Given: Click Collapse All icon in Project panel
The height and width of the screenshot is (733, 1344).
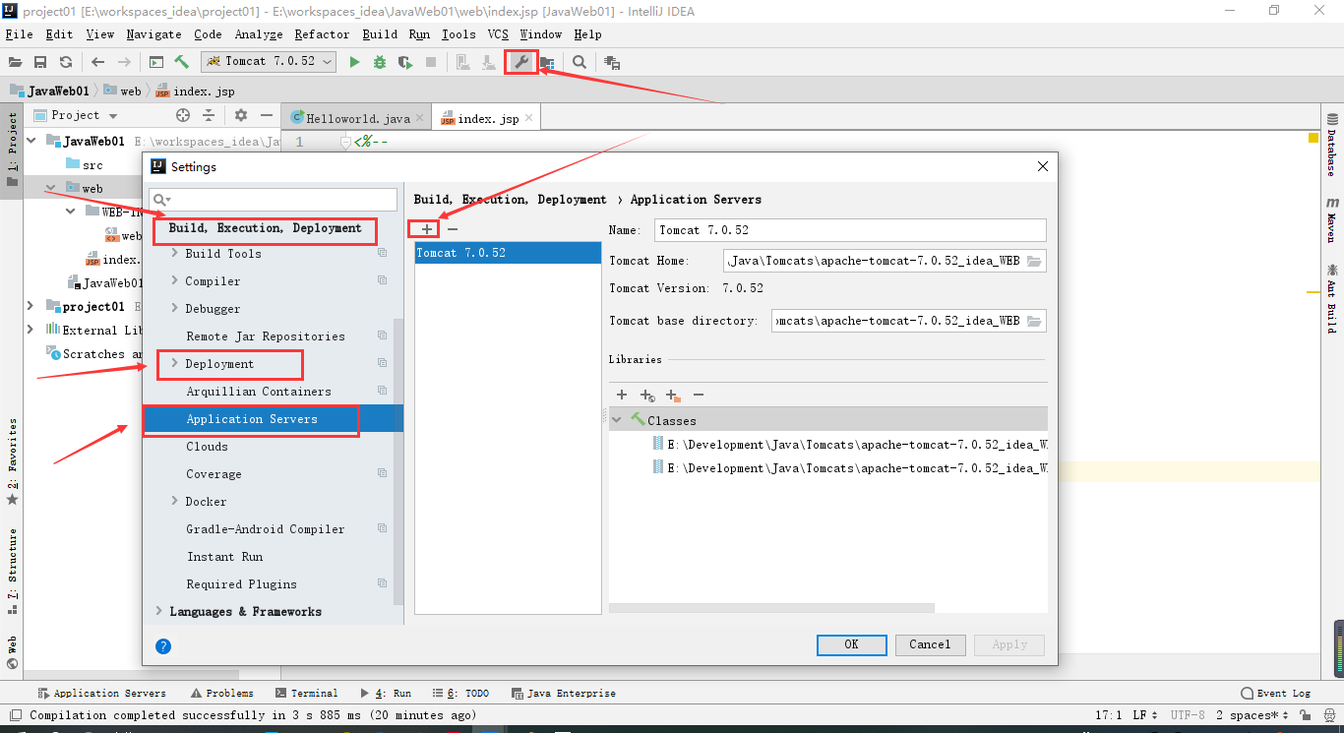Looking at the screenshot, I should tap(209, 115).
